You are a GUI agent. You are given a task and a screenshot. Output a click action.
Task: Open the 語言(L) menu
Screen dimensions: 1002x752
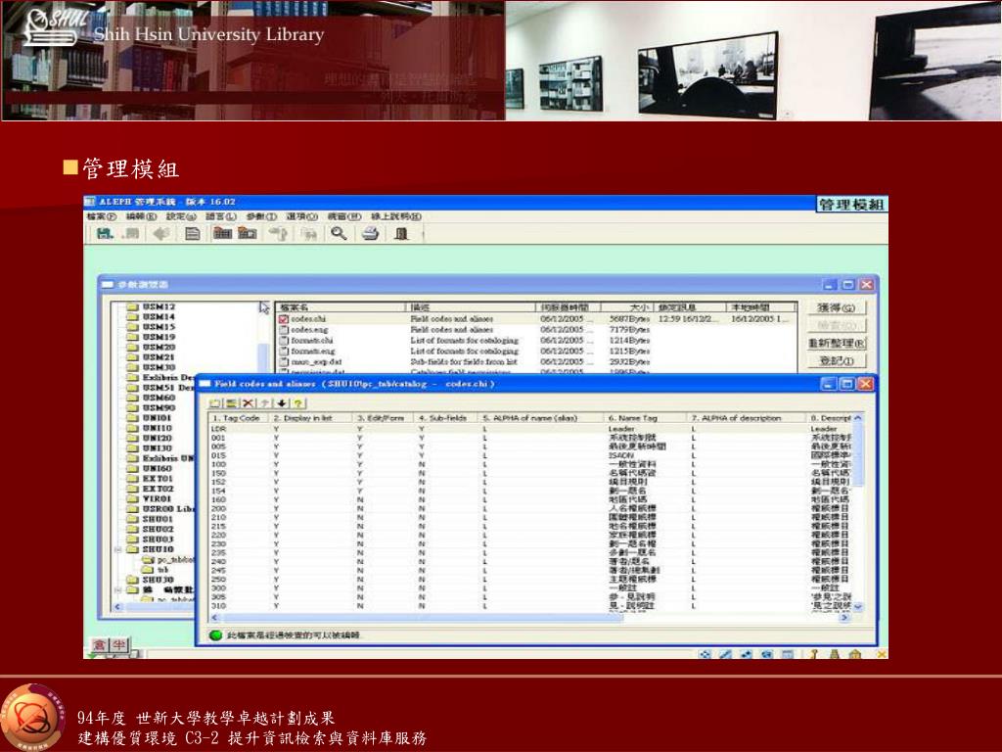click(x=221, y=216)
